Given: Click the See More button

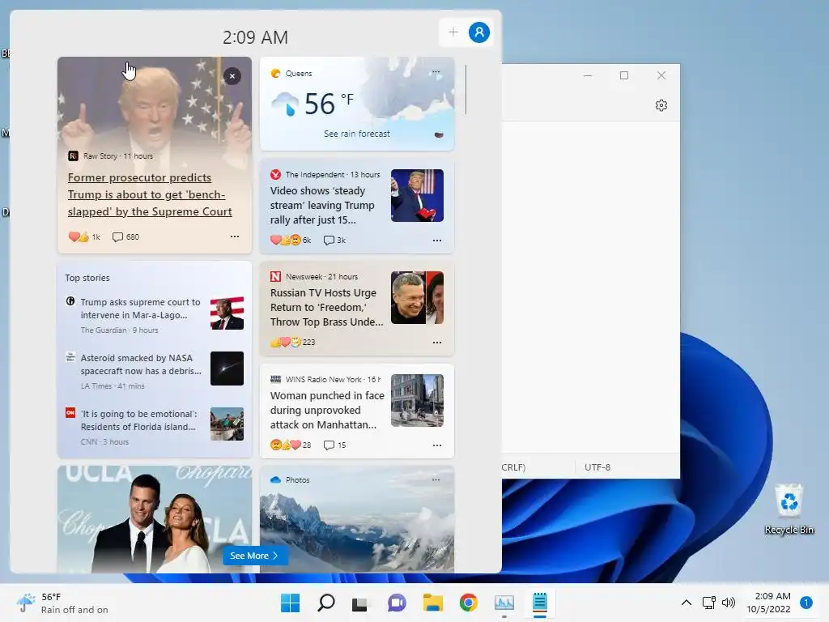Looking at the screenshot, I should point(255,556).
